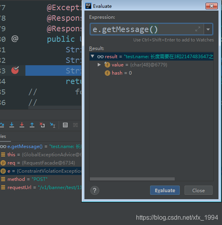222x225 pixels.
Task: Click the IntelliJ icon in Evaluate title bar
Action: click(x=88, y=6)
